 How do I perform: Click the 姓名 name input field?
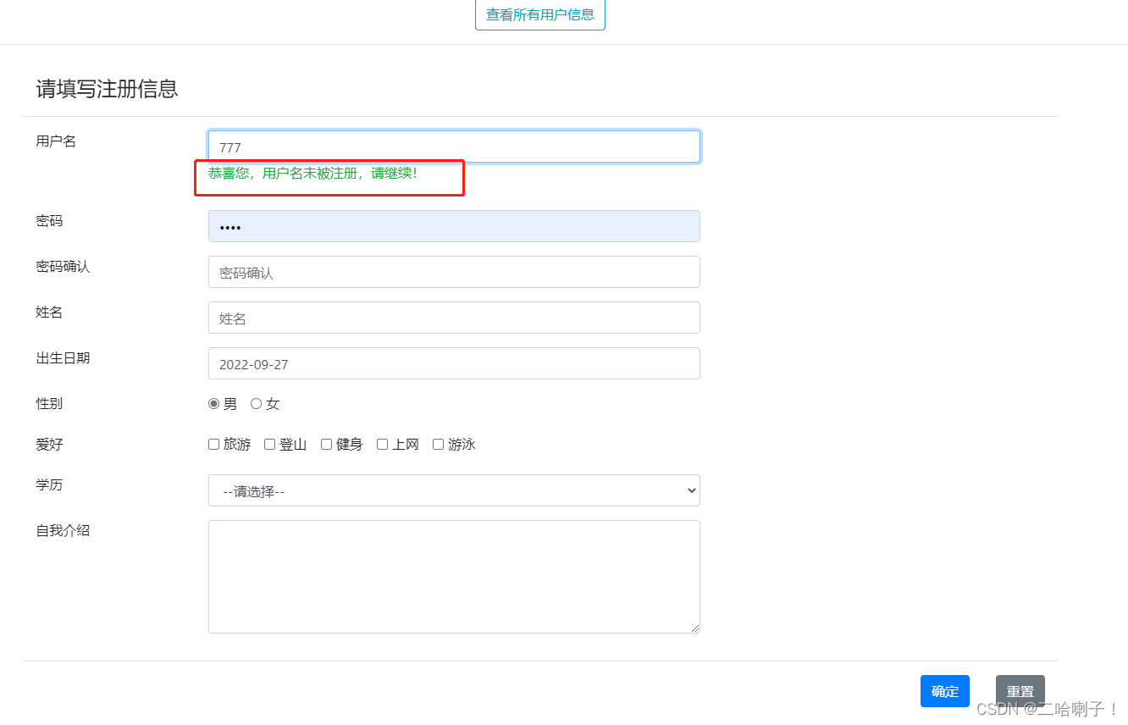click(454, 318)
